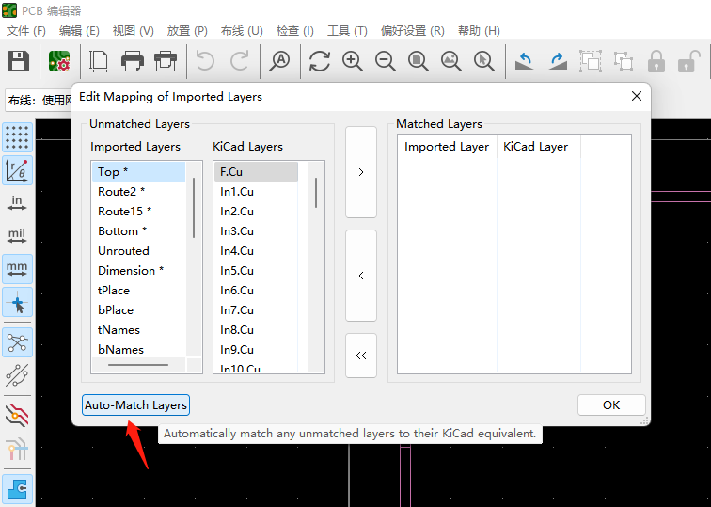Rotate the selection clockwise using the toolbar icon
The width and height of the screenshot is (711, 507).
coord(558,61)
